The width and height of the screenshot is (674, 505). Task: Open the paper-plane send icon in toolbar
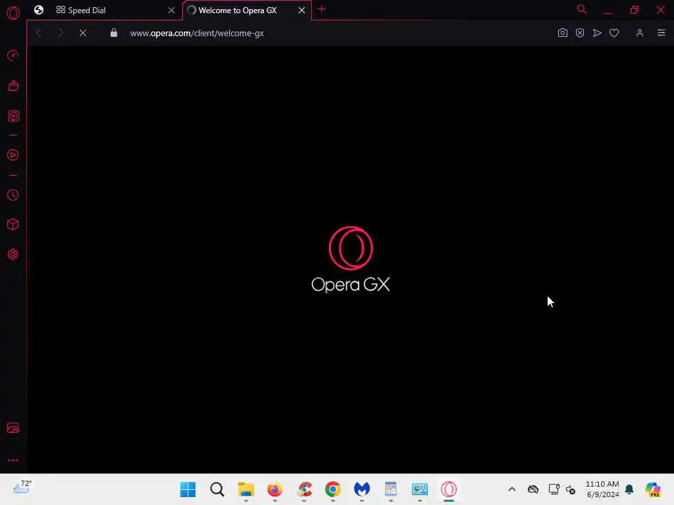[597, 33]
